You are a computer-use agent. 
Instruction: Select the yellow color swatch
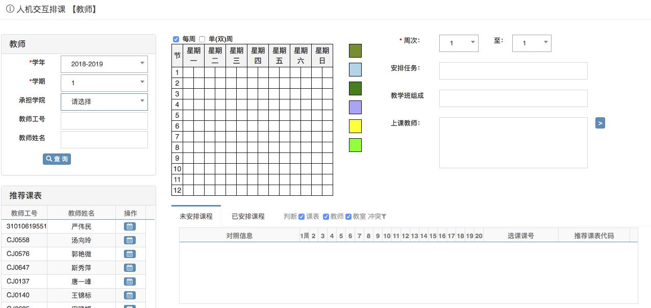click(x=355, y=126)
